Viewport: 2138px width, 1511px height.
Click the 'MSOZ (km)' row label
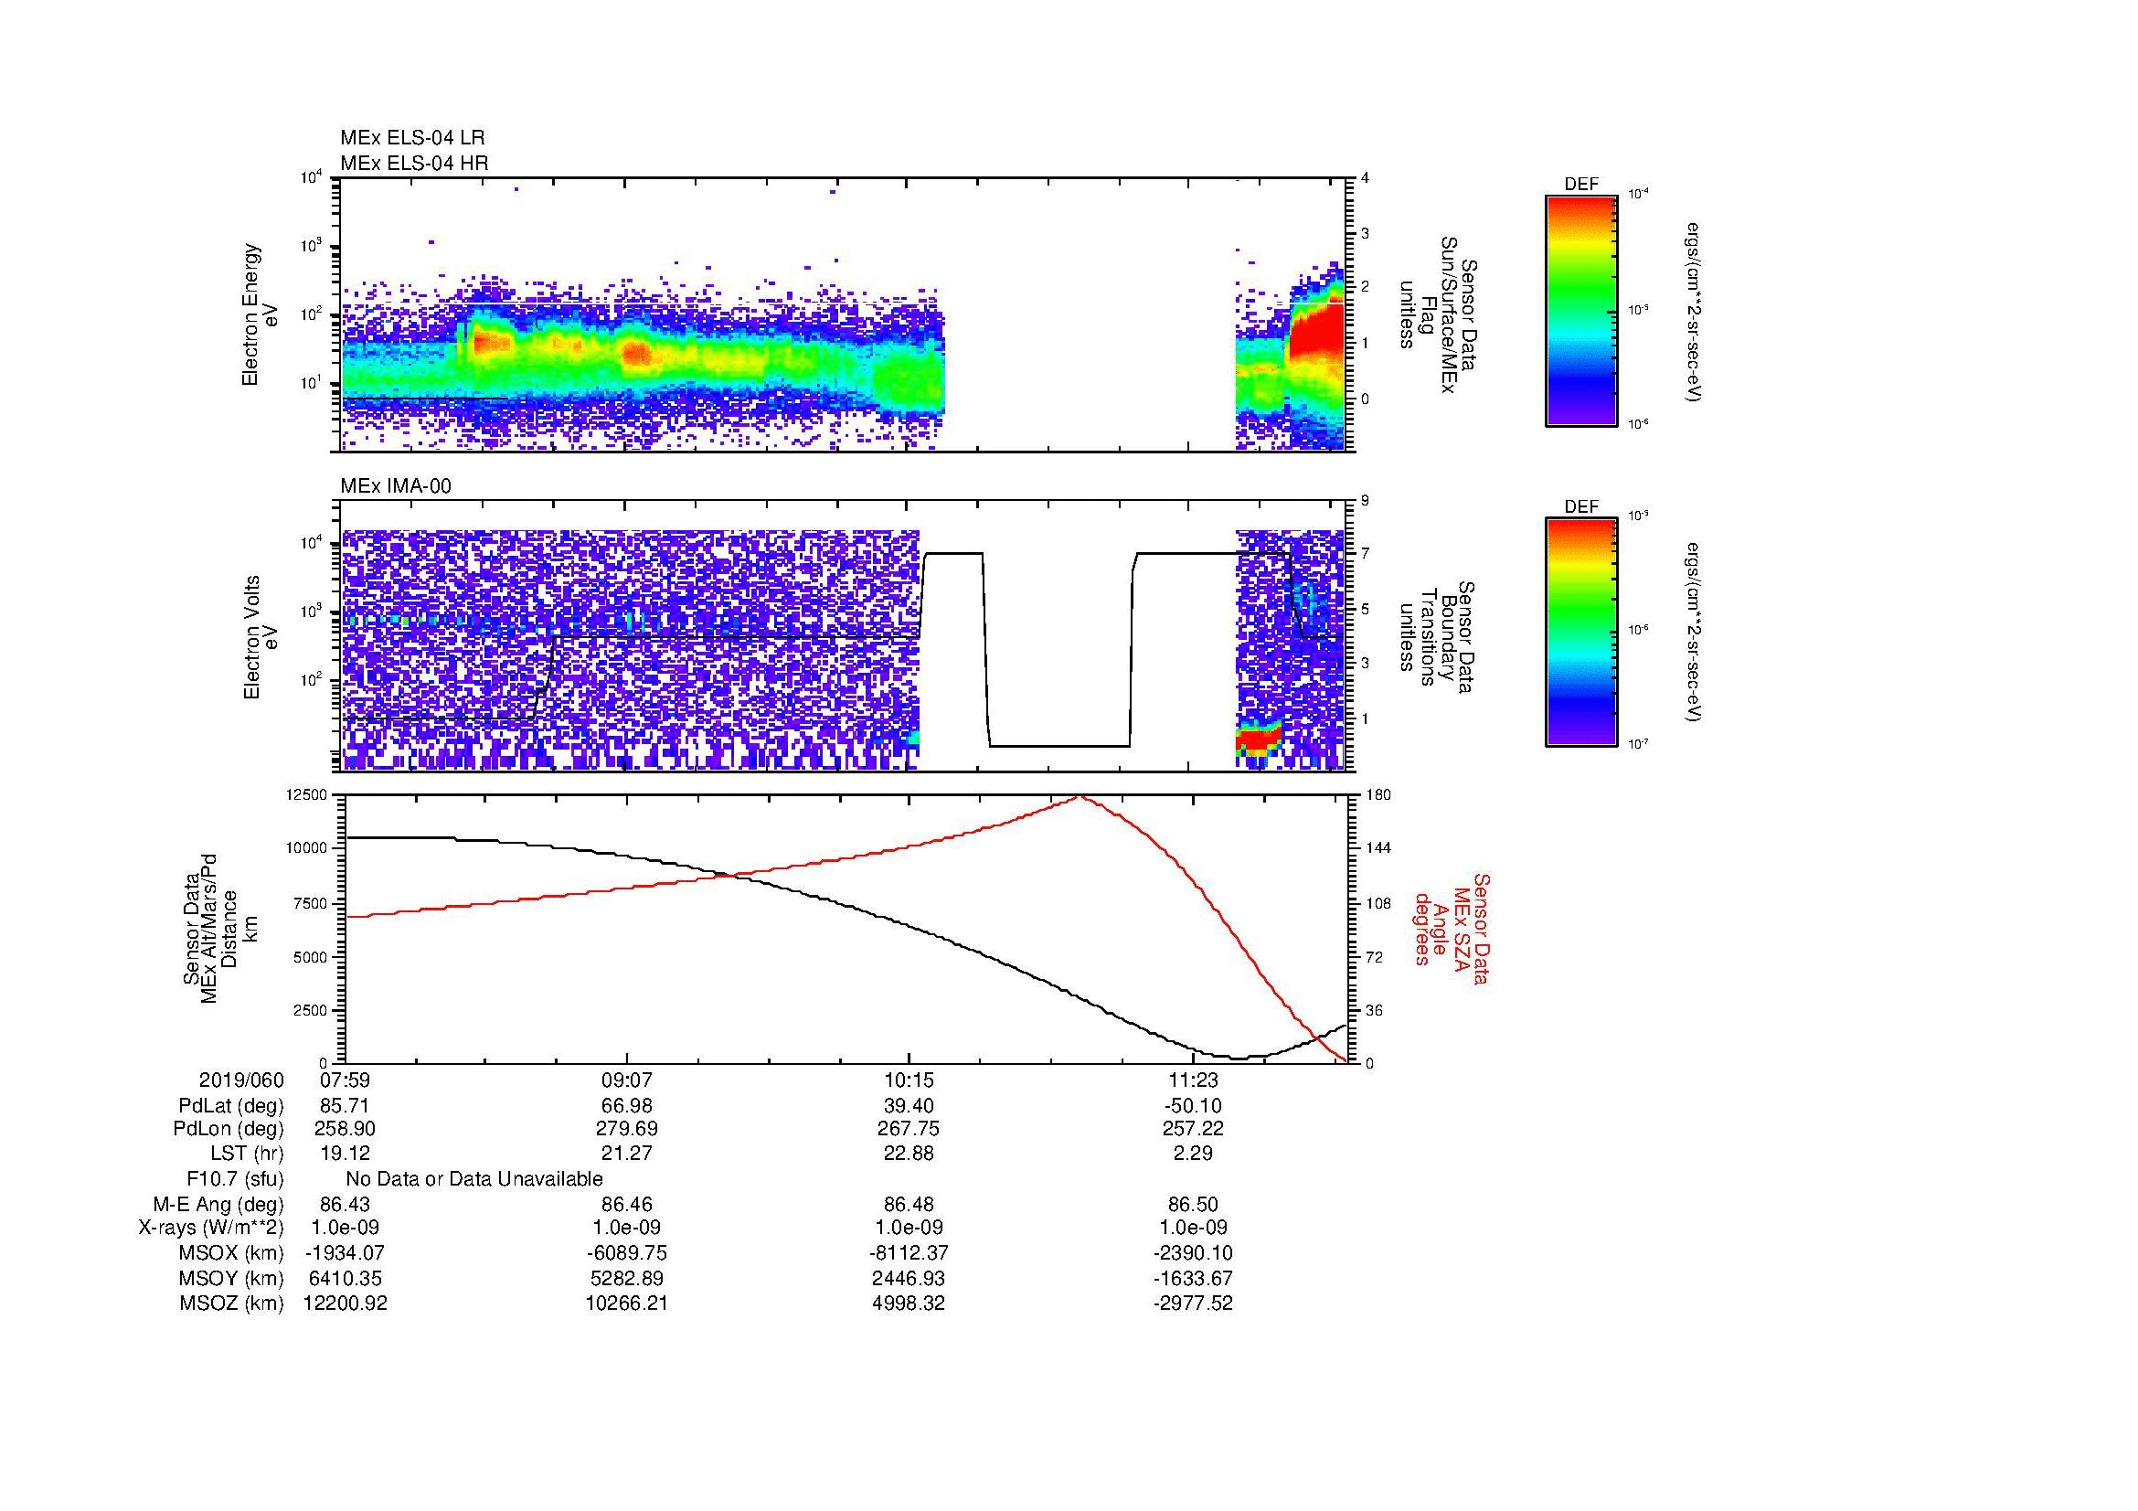[231, 1304]
